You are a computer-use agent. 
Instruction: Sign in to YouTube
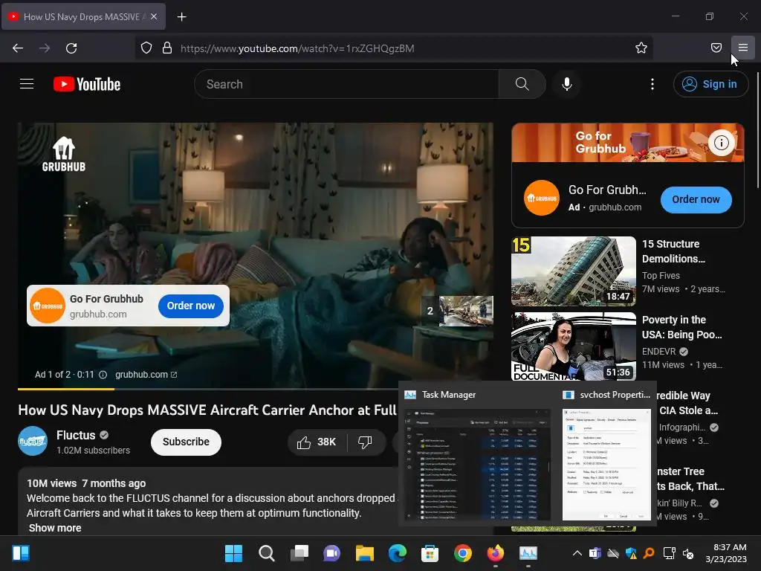pos(710,84)
